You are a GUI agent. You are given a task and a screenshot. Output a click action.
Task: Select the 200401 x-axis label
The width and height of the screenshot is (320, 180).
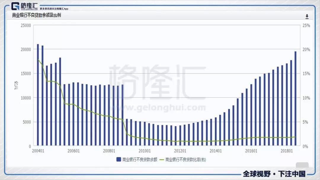[x=38, y=151]
